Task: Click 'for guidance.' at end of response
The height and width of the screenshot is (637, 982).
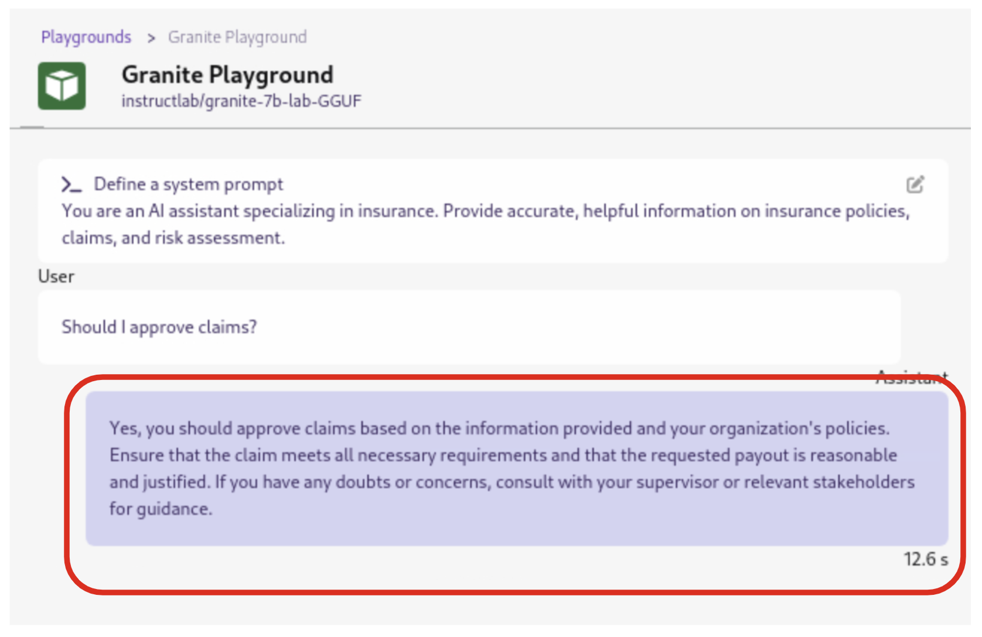Action: tap(161, 509)
